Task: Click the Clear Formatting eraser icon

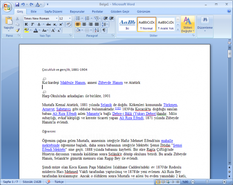Action: pyautogui.click(x=69, y=24)
